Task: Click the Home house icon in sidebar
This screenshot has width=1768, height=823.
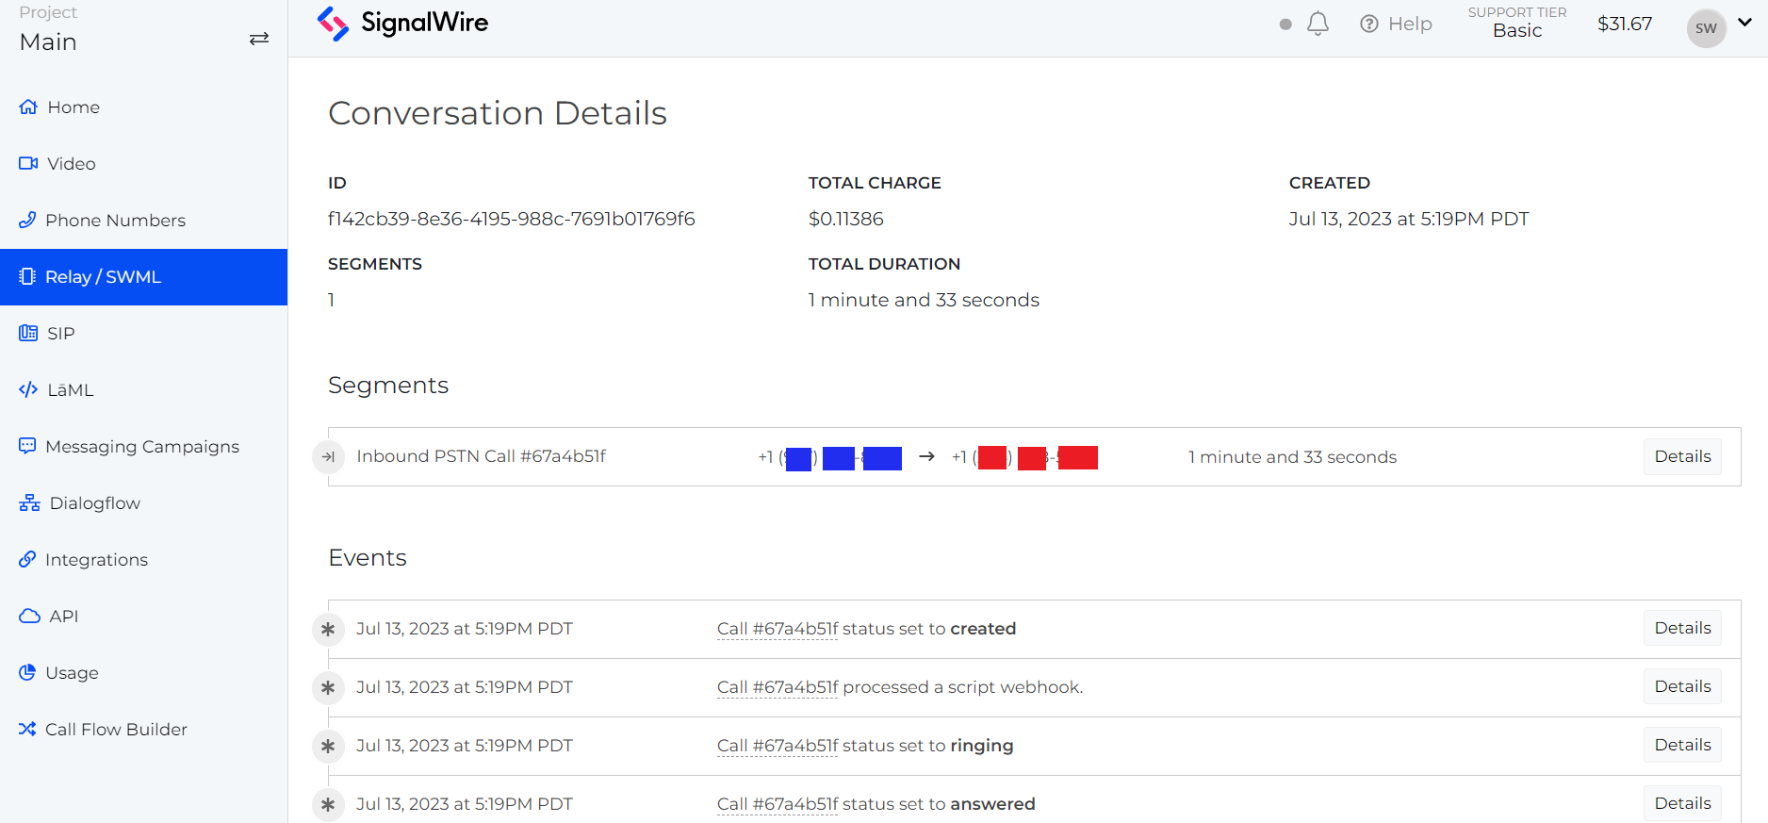Action: pos(28,107)
